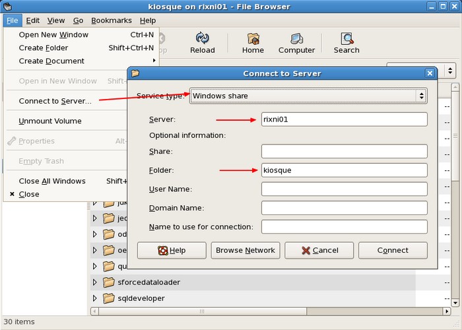Image resolution: width=462 pixels, height=330 pixels.
Task: Click the Help button in dialog
Action: [172, 250]
